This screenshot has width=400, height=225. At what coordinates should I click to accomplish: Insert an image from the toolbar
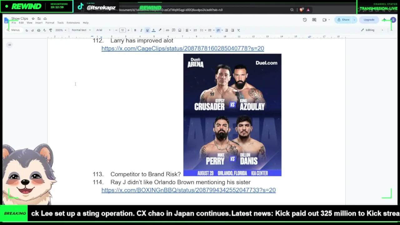click(x=180, y=30)
